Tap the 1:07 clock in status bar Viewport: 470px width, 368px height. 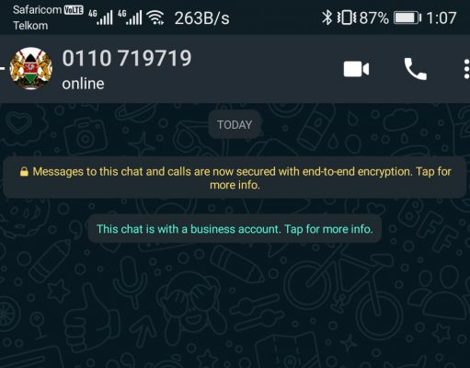pos(441,17)
